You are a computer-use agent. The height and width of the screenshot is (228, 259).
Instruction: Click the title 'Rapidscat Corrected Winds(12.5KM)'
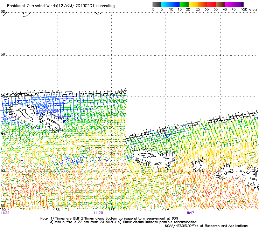(40, 6)
